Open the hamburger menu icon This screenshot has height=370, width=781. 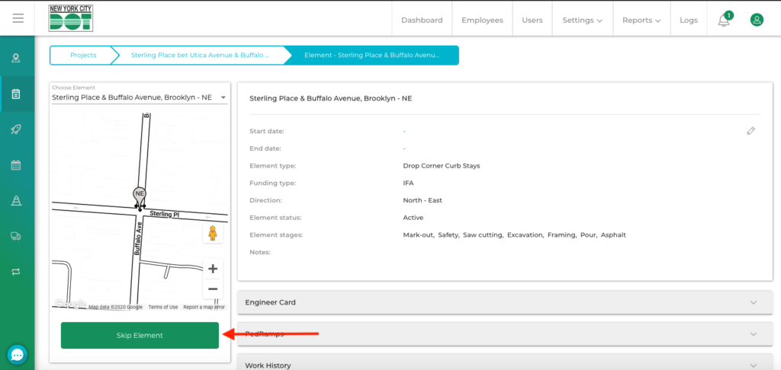click(x=18, y=18)
